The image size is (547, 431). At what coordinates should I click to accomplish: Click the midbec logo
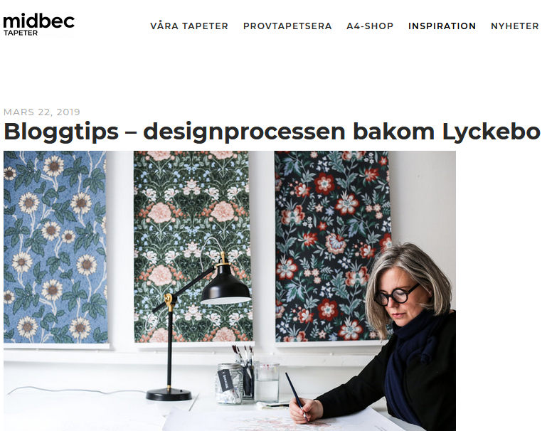coord(38,24)
